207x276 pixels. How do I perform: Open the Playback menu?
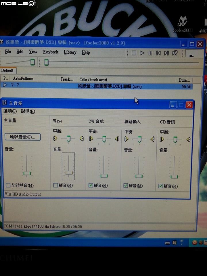click(x=51, y=52)
